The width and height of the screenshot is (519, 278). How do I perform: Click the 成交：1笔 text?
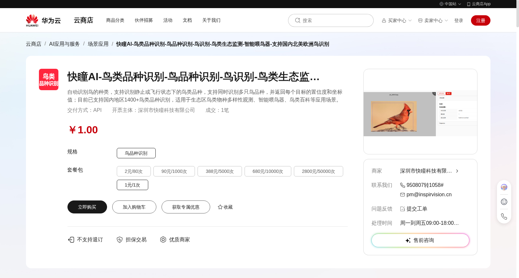tap(217, 110)
